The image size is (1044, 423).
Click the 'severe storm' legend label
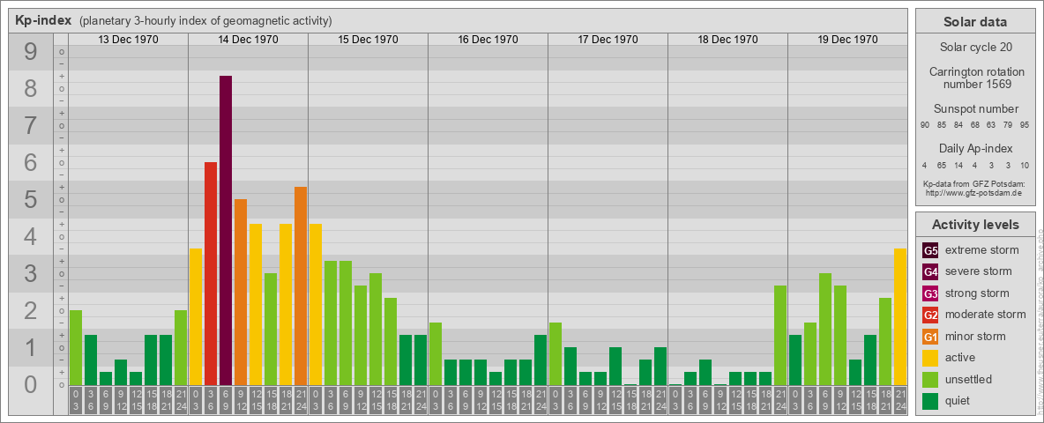[x=979, y=271]
